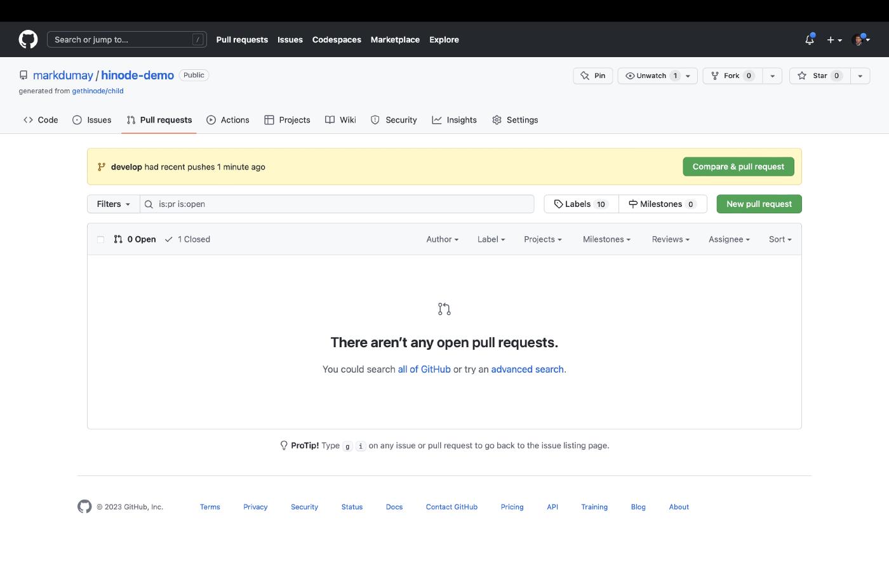Open the markdumay owner link
Viewport: 889px width, 577px height.
[63, 75]
